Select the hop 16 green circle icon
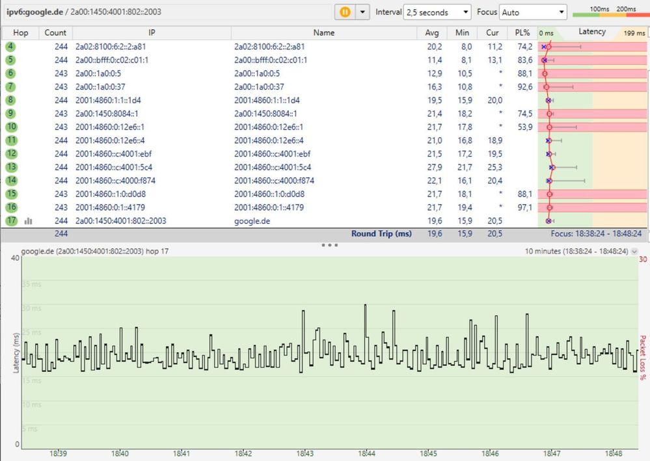 pos(11,207)
